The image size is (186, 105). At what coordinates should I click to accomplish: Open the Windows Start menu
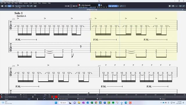coord(56,103)
